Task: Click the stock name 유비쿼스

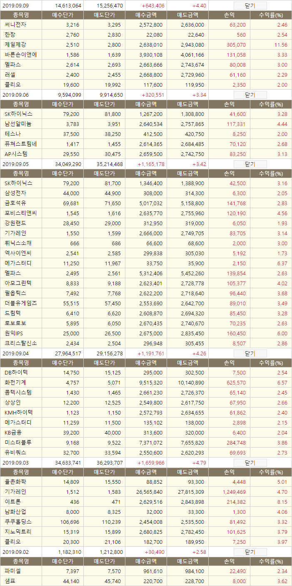Action: pyautogui.click(x=15, y=453)
